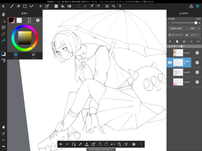
Task: Flip canvas horizontally in bottom toolbar
Action: point(113,144)
